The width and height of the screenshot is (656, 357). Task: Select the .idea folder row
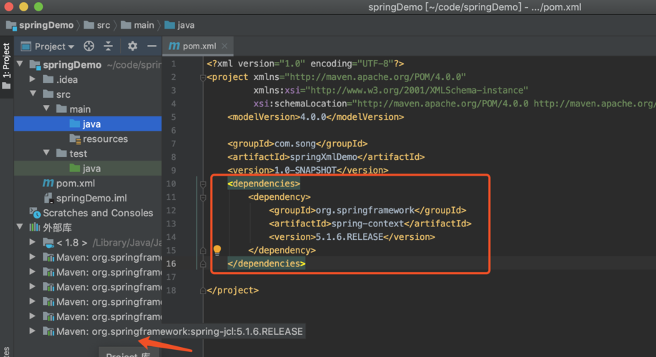click(88, 79)
